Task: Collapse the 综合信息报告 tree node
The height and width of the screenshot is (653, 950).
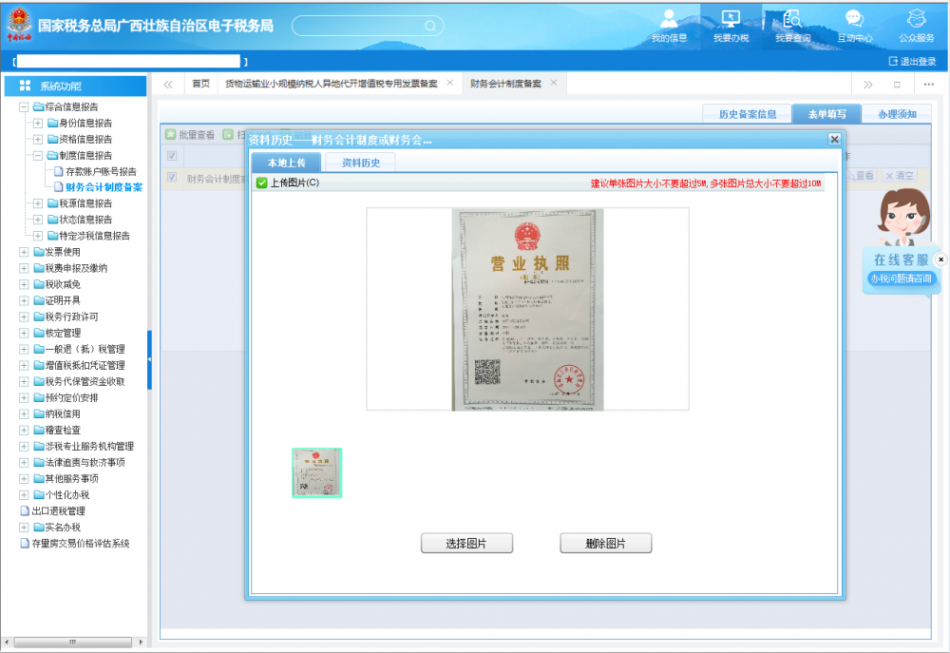Action: 24,107
